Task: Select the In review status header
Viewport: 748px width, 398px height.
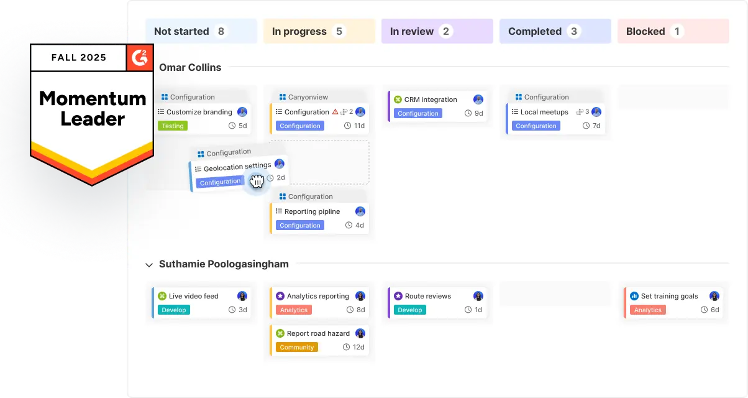Action: click(x=437, y=30)
